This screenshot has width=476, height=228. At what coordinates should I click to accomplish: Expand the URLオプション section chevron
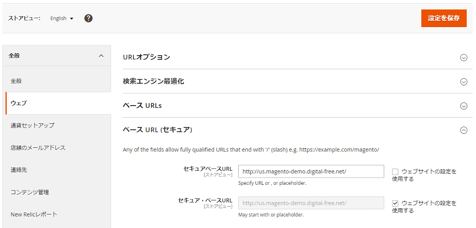[463, 57]
